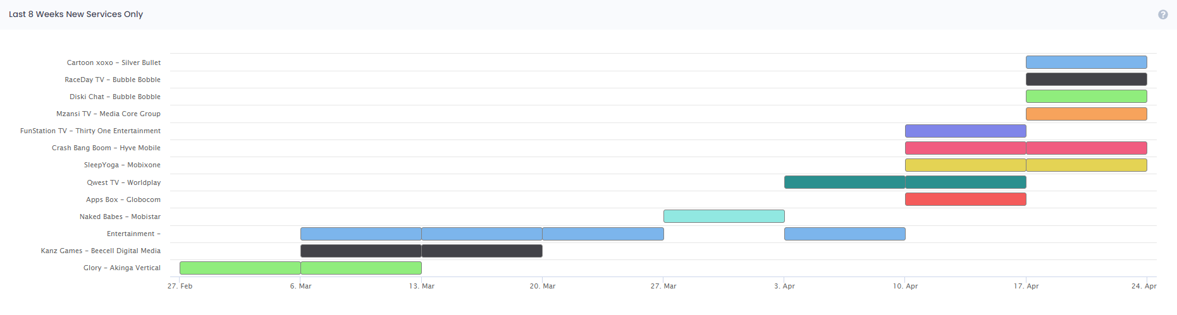This screenshot has height=315, width=1177.
Task: Click the Kanz Games – Beecell Digital Media label
Action: 101,251
